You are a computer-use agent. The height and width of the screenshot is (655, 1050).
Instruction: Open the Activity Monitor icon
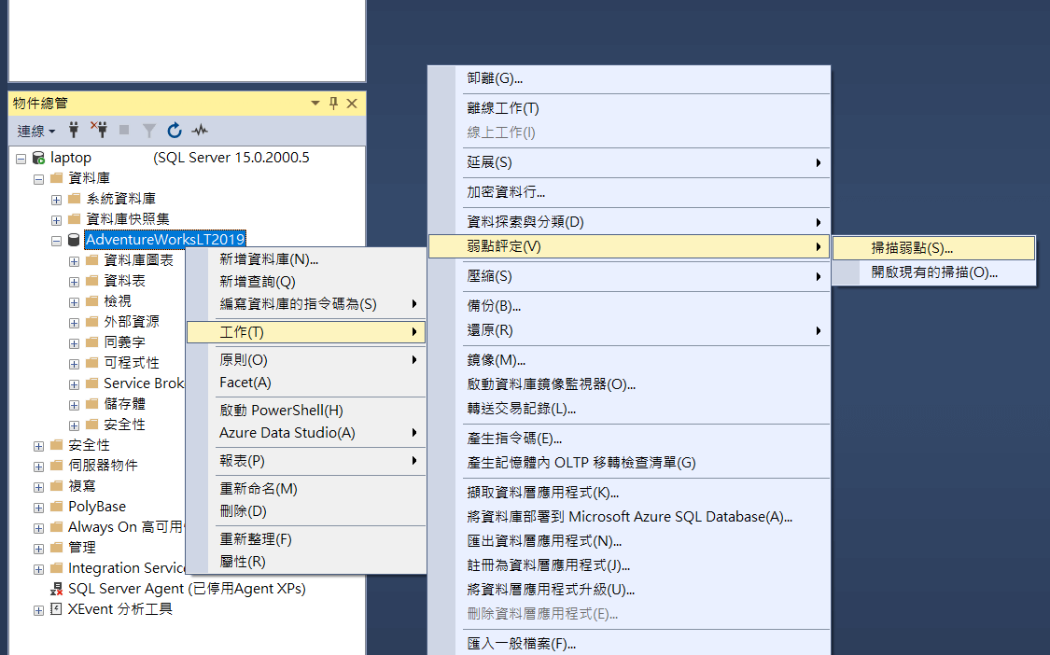(x=200, y=131)
